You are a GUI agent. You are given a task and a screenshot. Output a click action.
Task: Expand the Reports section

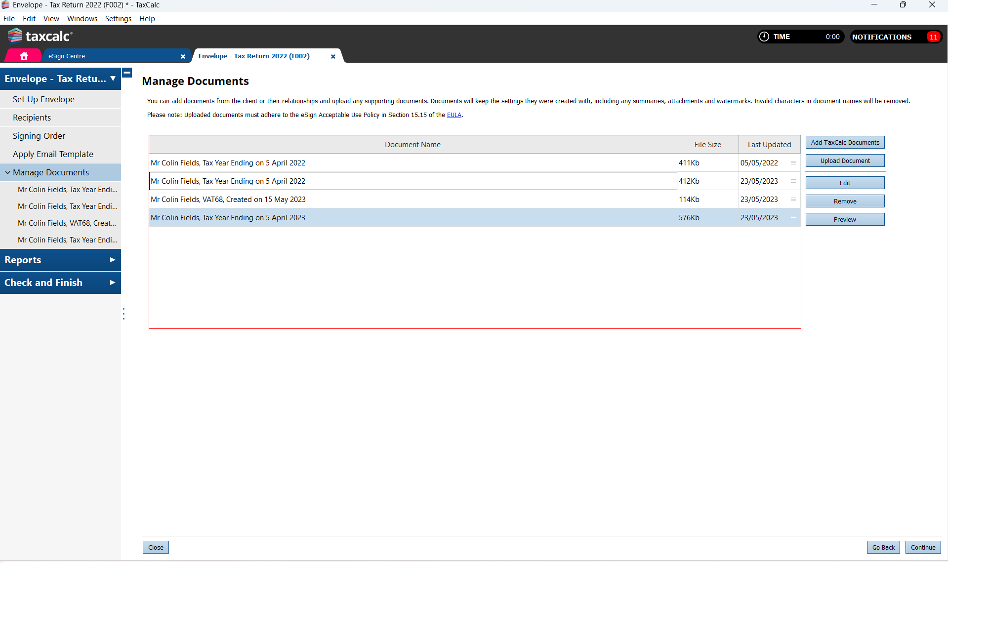point(112,260)
